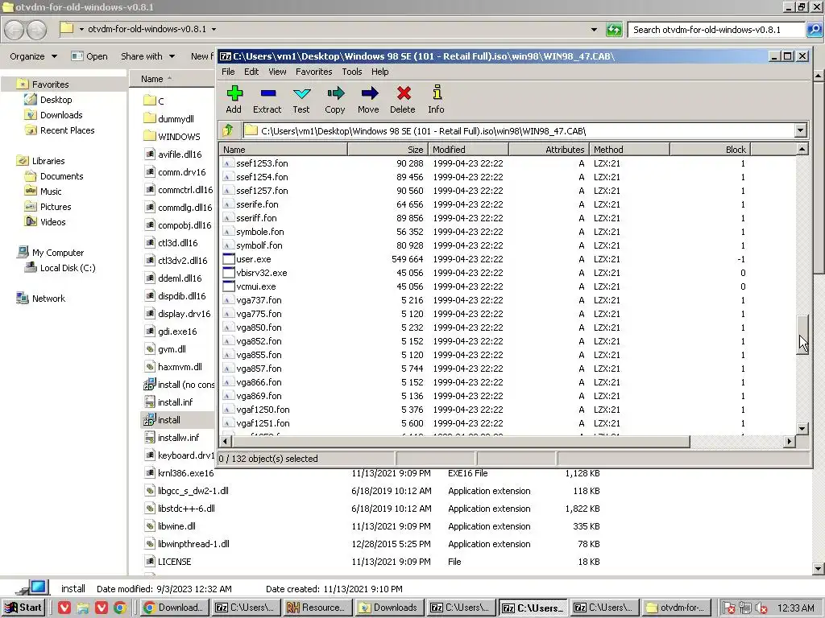
Task: Open the Share with dropdown
Action: pyautogui.click(x=148, y=56)
